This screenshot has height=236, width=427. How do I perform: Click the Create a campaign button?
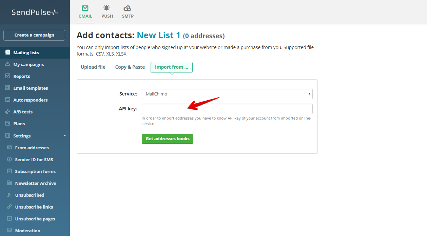click(x=34, y=35)
